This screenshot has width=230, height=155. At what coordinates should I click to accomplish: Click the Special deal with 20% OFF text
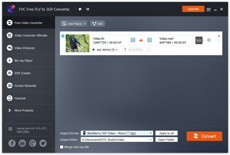coord(32,128)
